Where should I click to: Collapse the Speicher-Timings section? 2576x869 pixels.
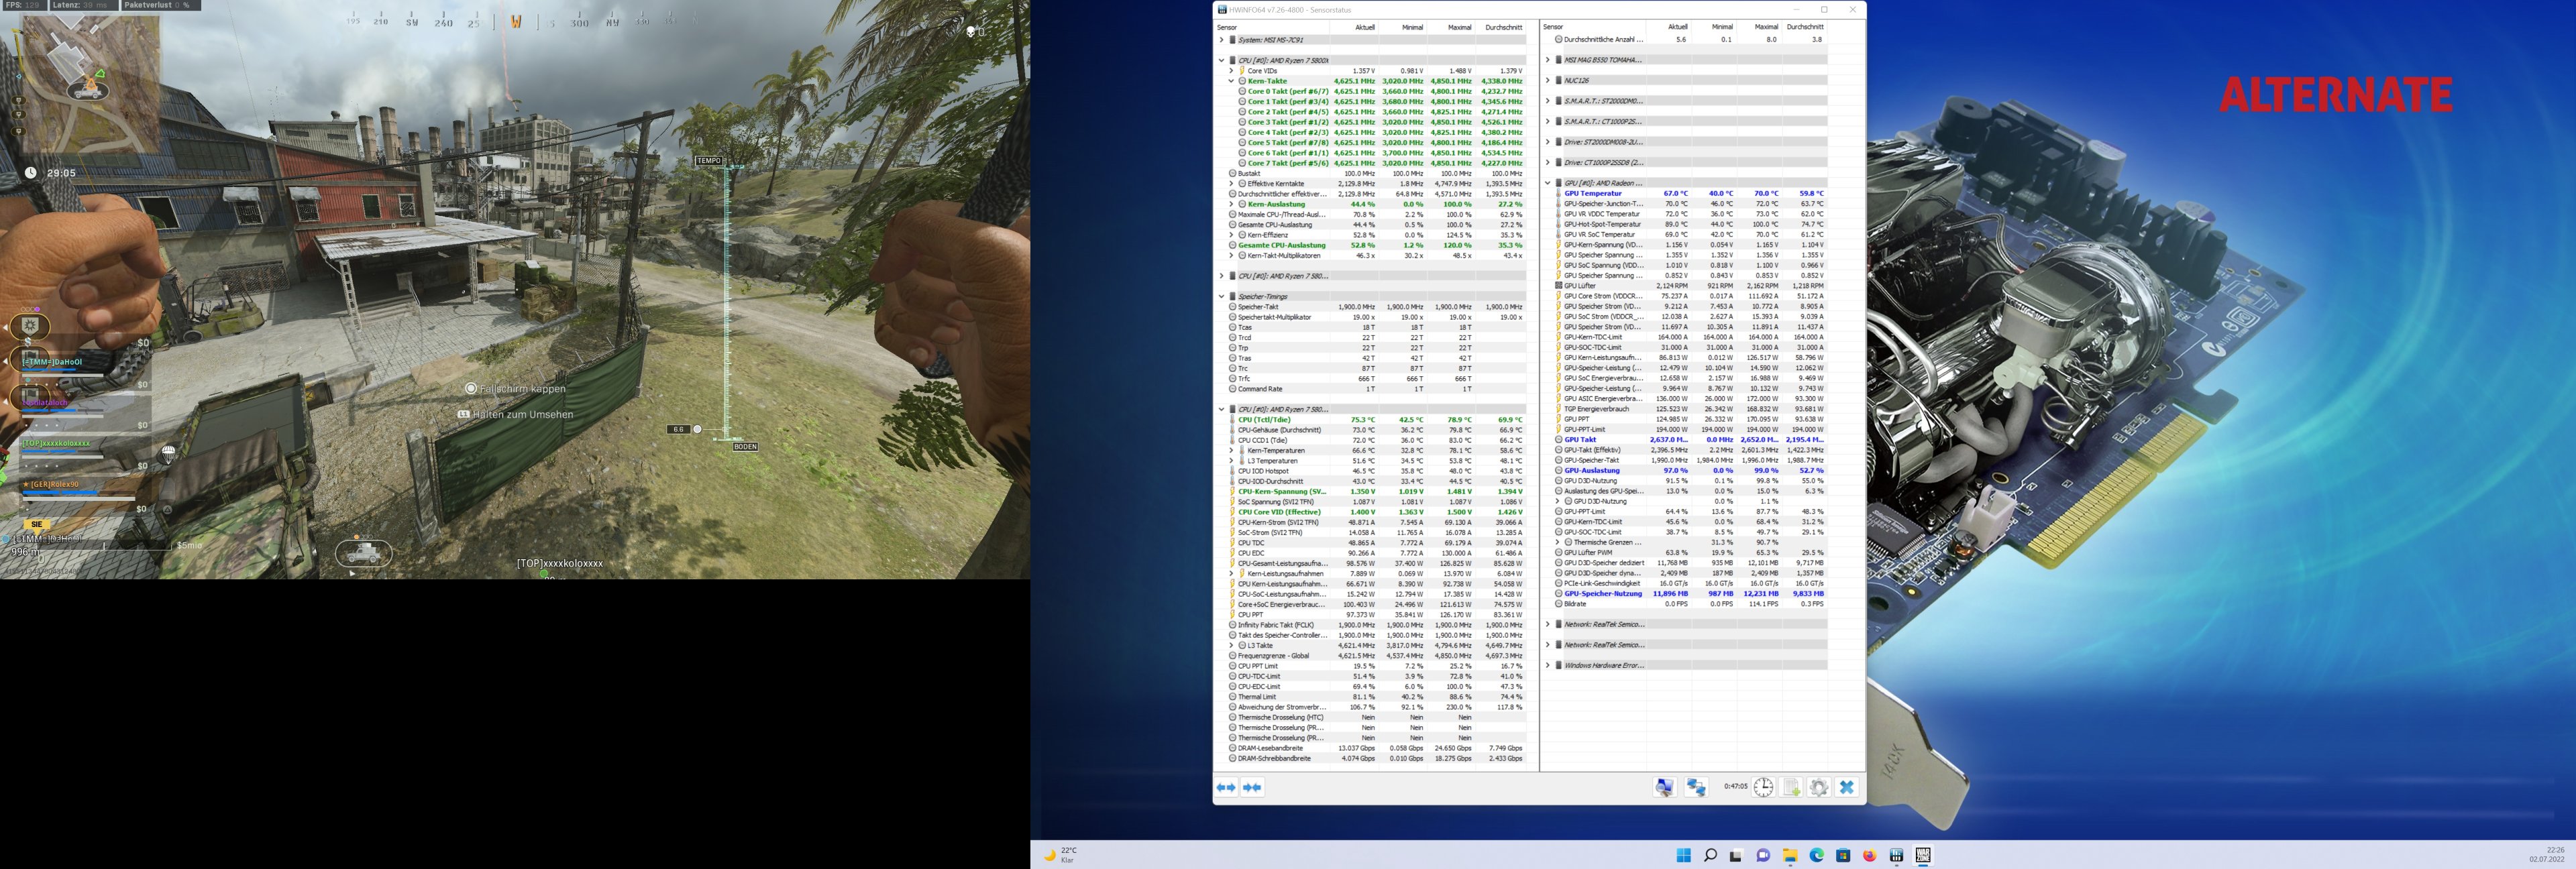click(x=1221, y=296)
